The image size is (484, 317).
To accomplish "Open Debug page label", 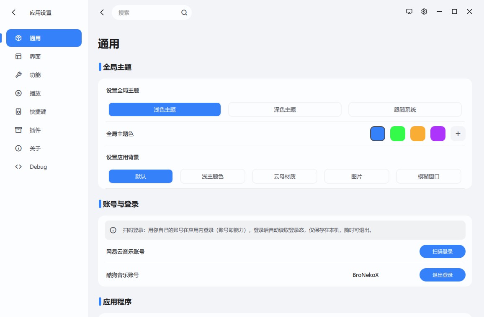I will pyautogui.click(x=38, y=167).
